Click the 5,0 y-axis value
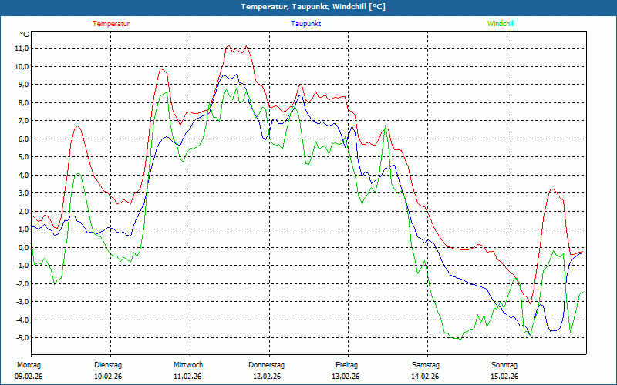Viewport: 617px width, 385px height. (x=22, y=157)
